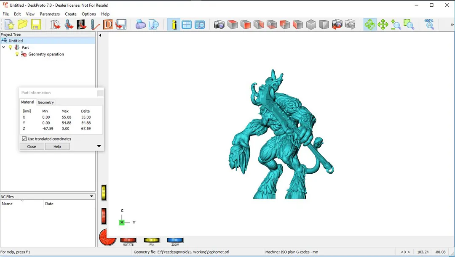Select the cube view with red top face

click(233, 25)
